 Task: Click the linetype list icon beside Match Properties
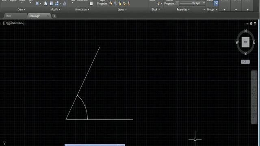click(x=177, y=3)
